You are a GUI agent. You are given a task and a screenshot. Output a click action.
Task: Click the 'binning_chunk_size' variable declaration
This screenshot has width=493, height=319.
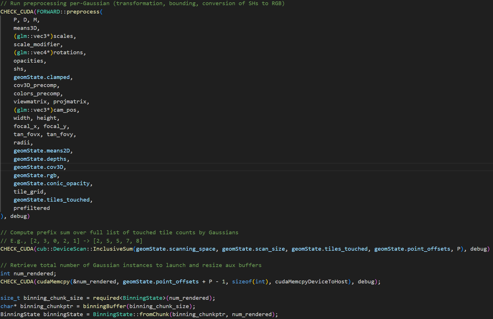(x=53, y=298)
